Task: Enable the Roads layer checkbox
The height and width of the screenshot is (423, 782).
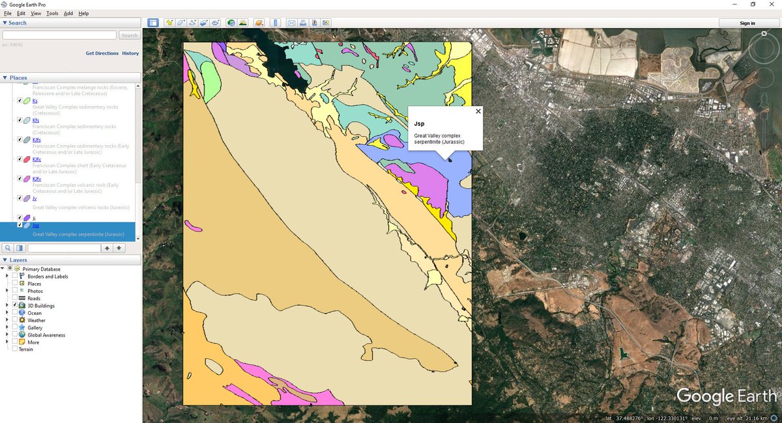Action: 15,299
